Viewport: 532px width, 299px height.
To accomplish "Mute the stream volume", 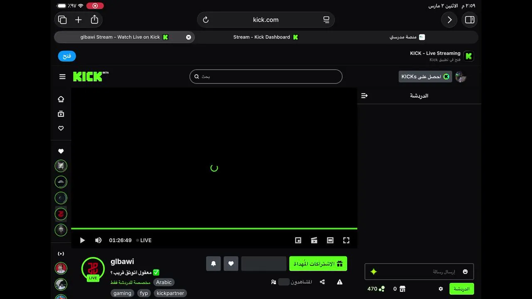I will (99, 240).
